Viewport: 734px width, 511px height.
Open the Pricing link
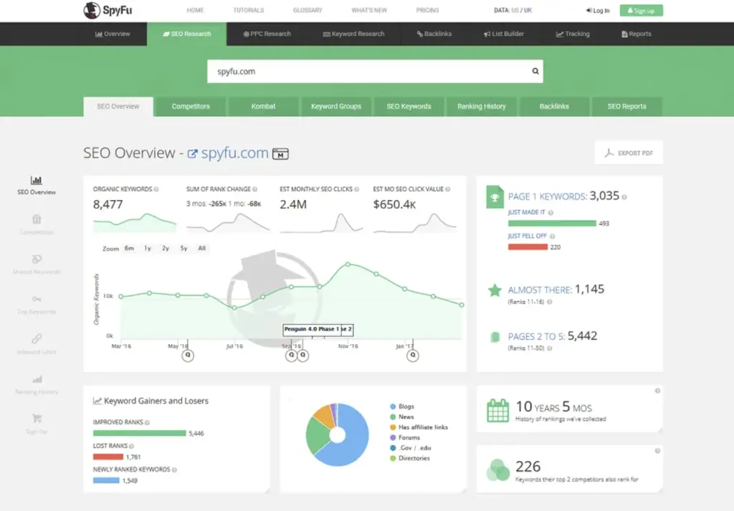(x=427, y=10)
